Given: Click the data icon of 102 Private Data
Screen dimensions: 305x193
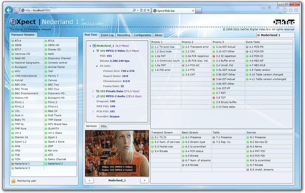Looking at the screenshot, I should click(x=98, y=91).
